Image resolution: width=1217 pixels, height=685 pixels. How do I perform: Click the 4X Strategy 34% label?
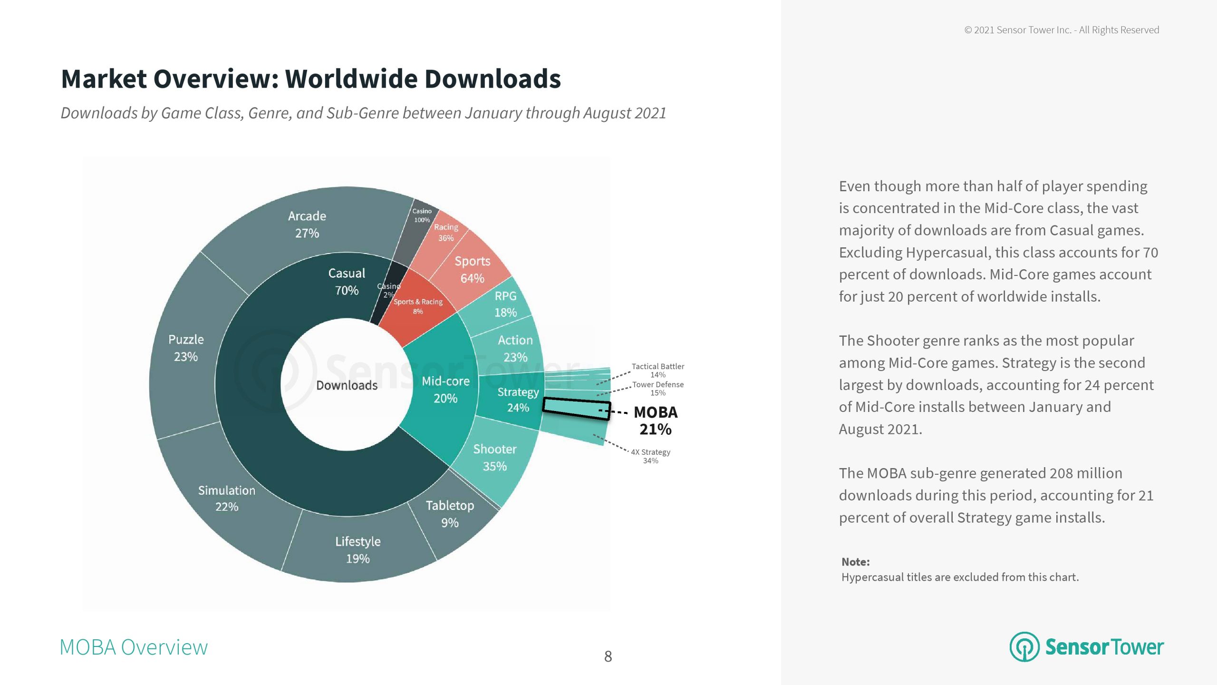pyautogui.click(x=650, y=456)
